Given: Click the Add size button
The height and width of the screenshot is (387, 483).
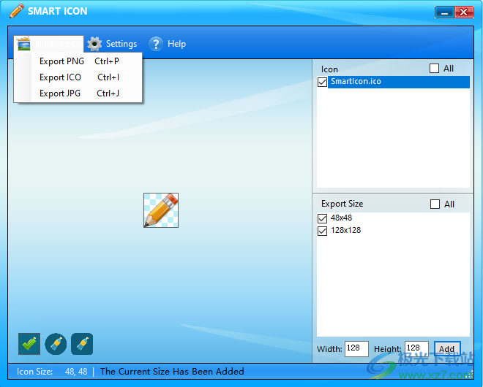Looking at the screenshot, I should 447,349.
